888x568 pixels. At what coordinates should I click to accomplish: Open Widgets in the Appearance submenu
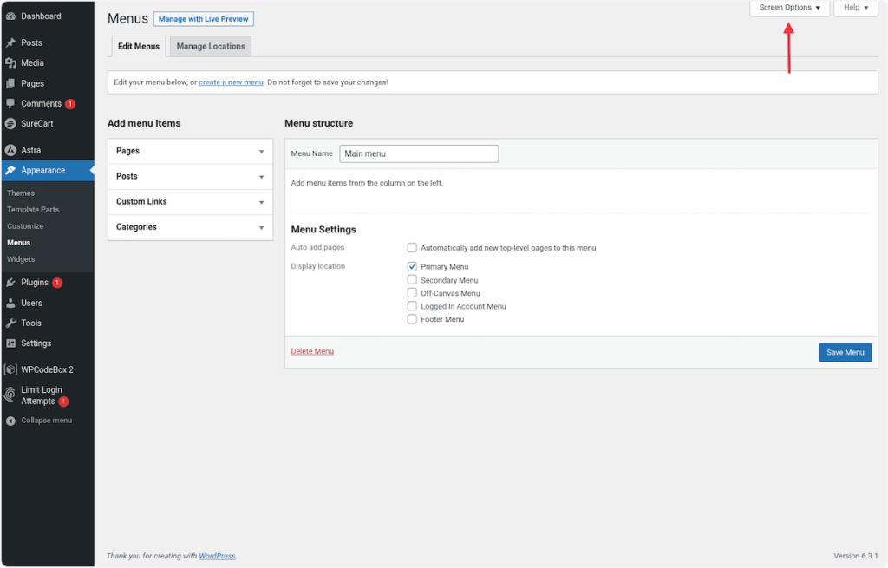coord(21,259)
